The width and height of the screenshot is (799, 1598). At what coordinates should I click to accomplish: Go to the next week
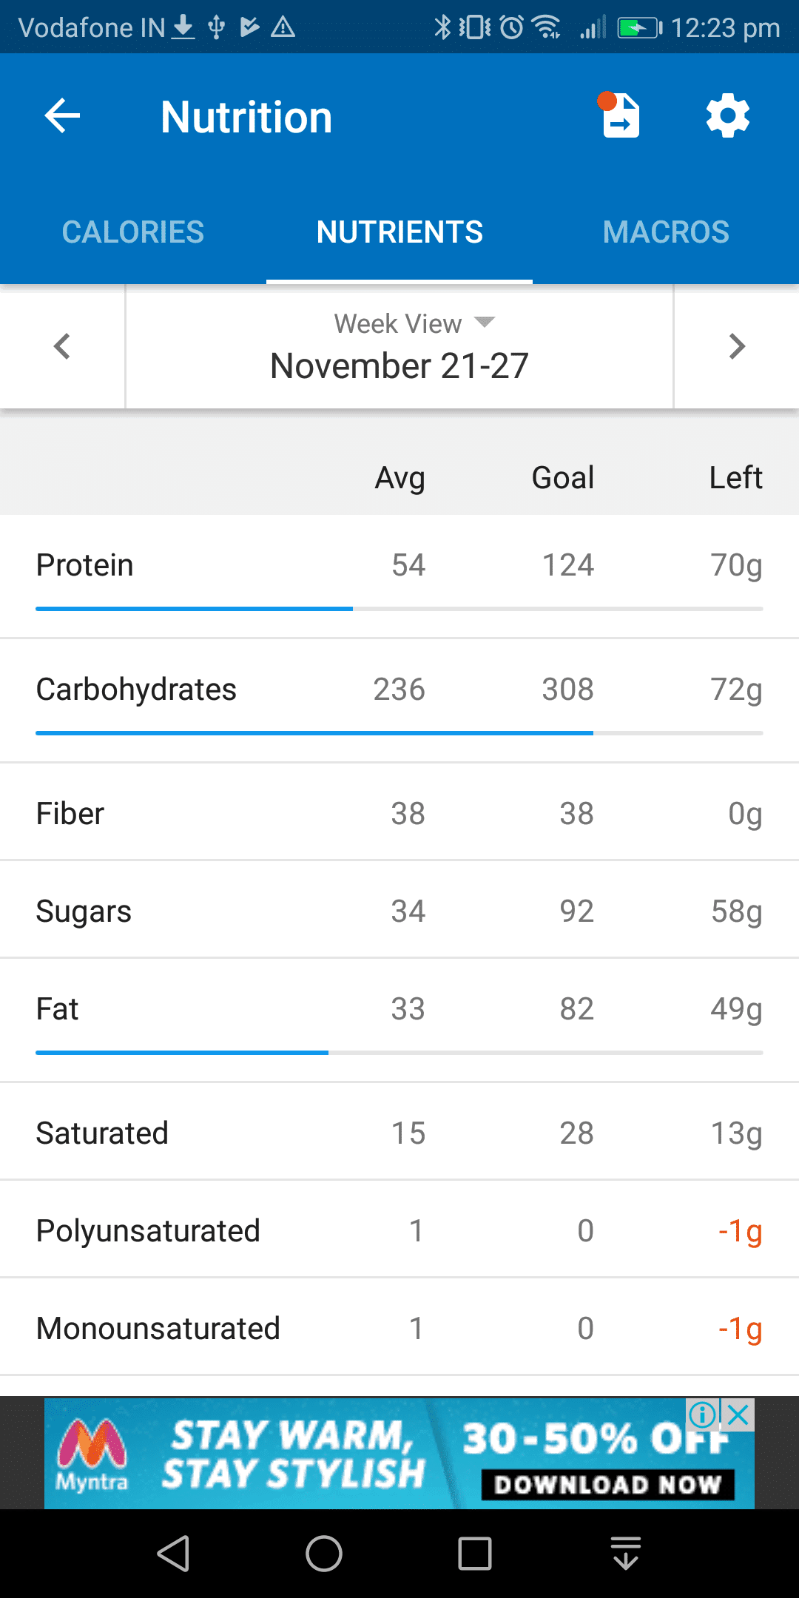736,346
